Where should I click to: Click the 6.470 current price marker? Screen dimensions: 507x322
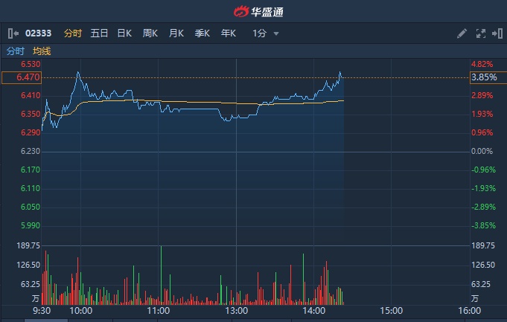coord(21,77)
